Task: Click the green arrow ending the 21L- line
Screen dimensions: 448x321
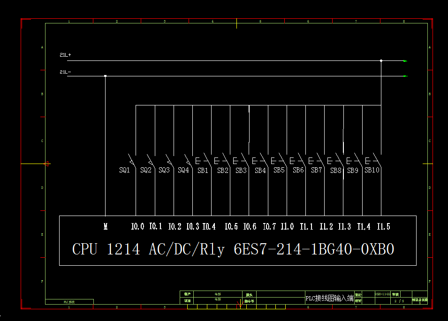Action: [x=405, y=76]
